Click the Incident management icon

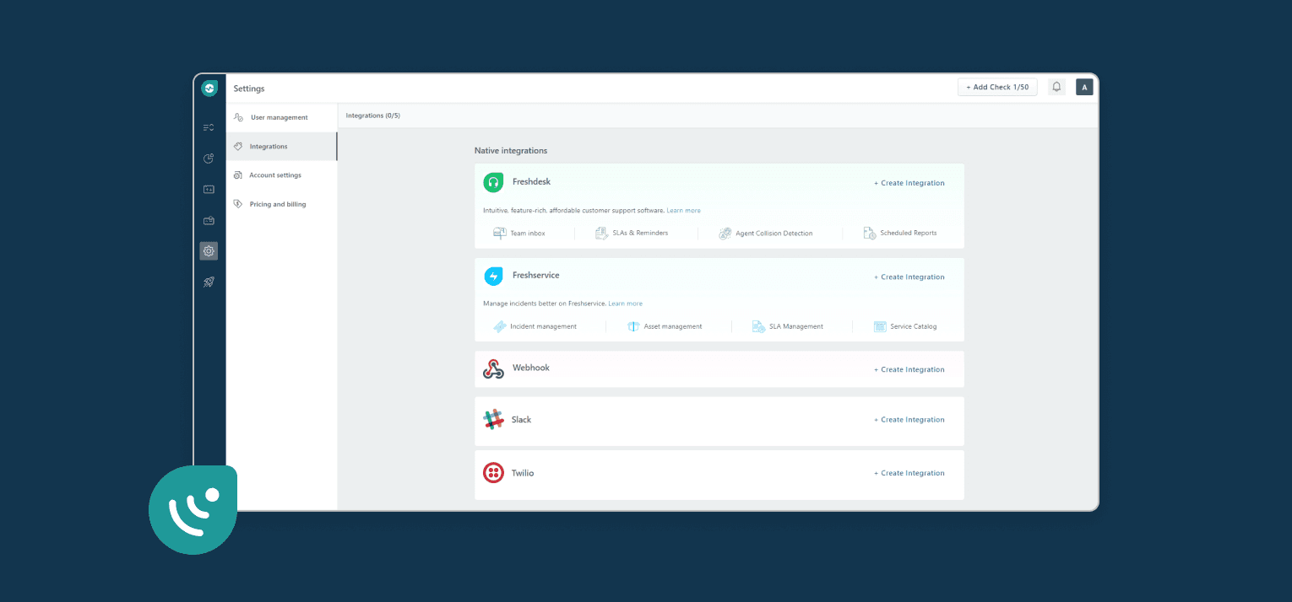click(500, 326)
